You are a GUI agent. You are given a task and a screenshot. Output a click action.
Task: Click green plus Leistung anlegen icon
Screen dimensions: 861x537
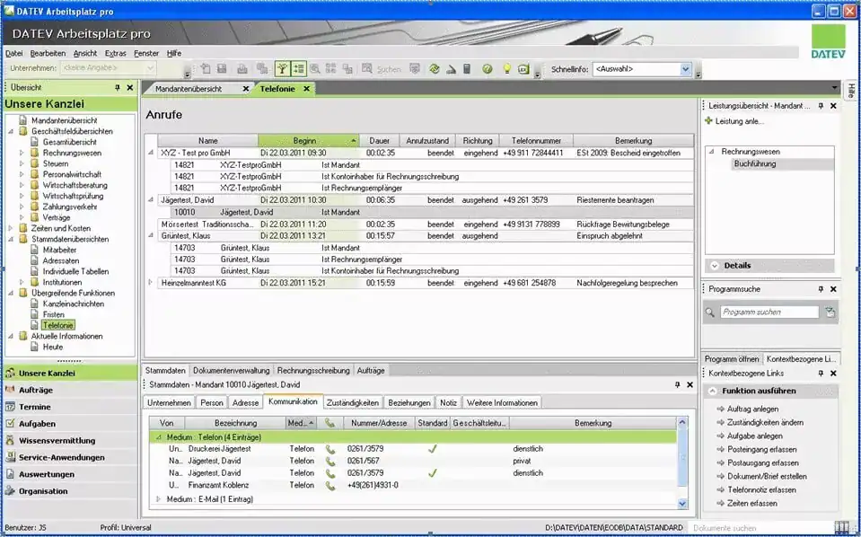pos(708,121)
